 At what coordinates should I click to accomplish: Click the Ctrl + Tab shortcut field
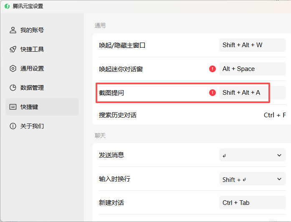(252, 203)
